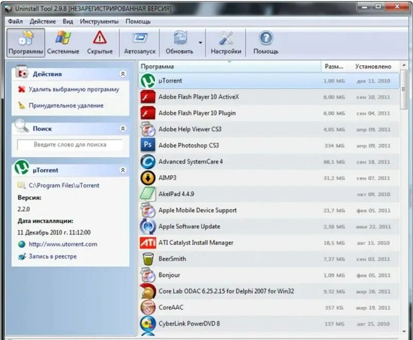Select the CyberLink PowerDVD 8 icon

click(148, 324)
